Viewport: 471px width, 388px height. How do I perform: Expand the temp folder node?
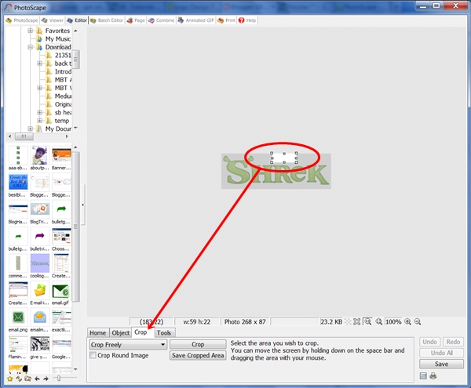click(40, 121)
